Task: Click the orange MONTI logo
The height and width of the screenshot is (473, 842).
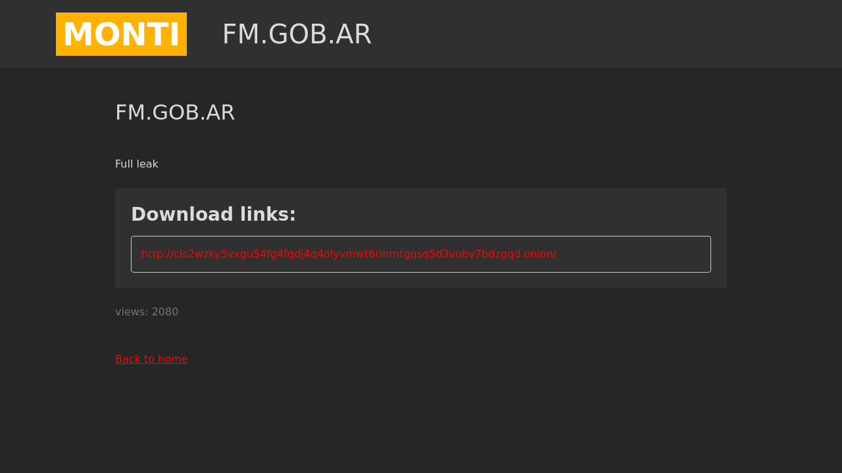Action: pyautogui.click(x=121, y=34)
